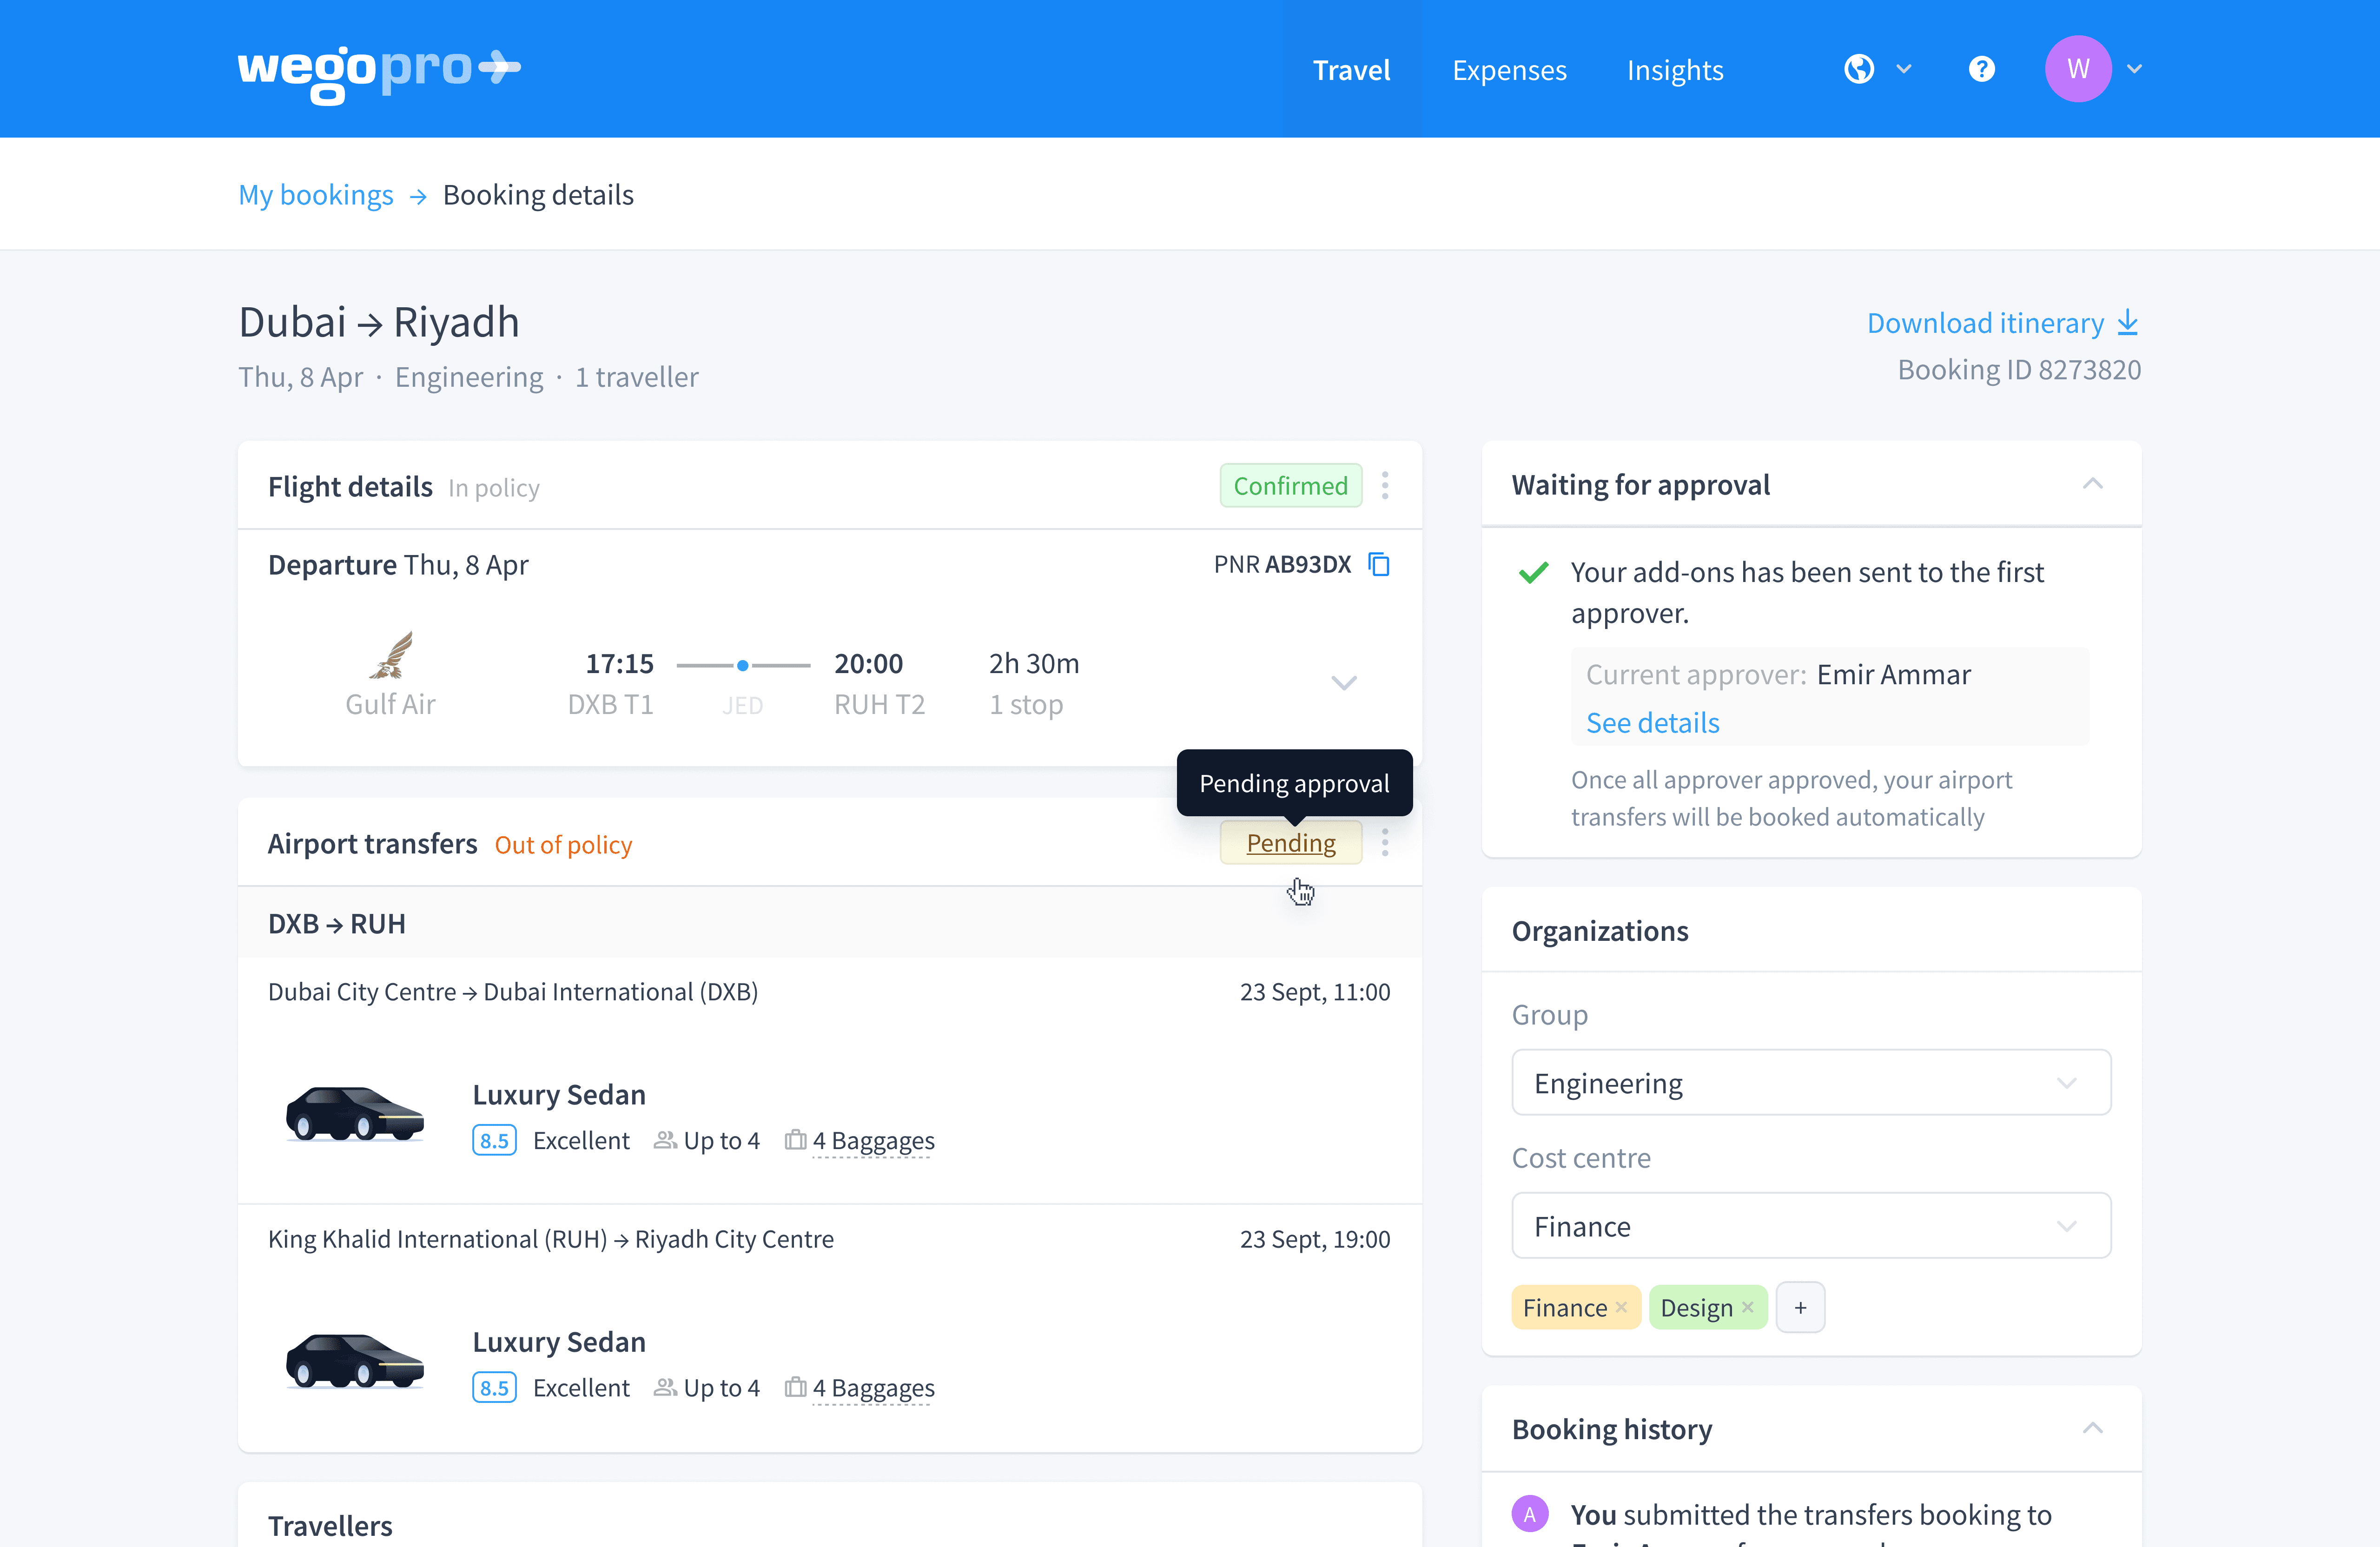The image size is (2380, 1547).
Task: Click the Confirmed status badge
Action: tap(1290, 486)
